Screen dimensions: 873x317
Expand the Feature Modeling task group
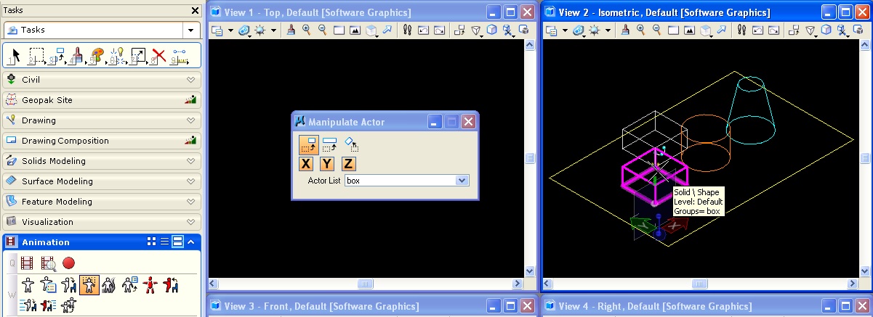[x=190, y=202]
